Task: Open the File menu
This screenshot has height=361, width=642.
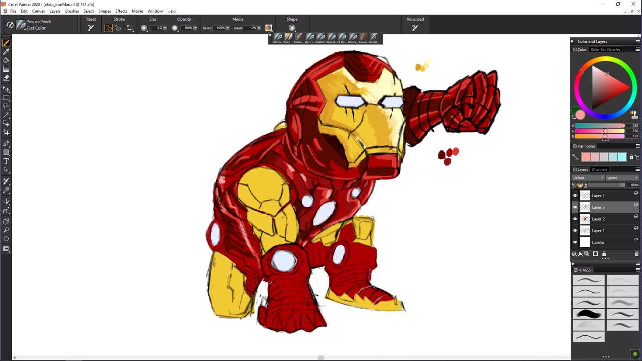Action: coord(13,11)
